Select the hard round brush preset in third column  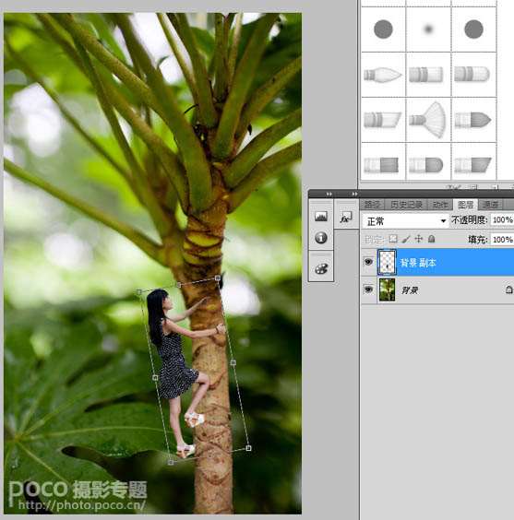click(x=473, y=30)
